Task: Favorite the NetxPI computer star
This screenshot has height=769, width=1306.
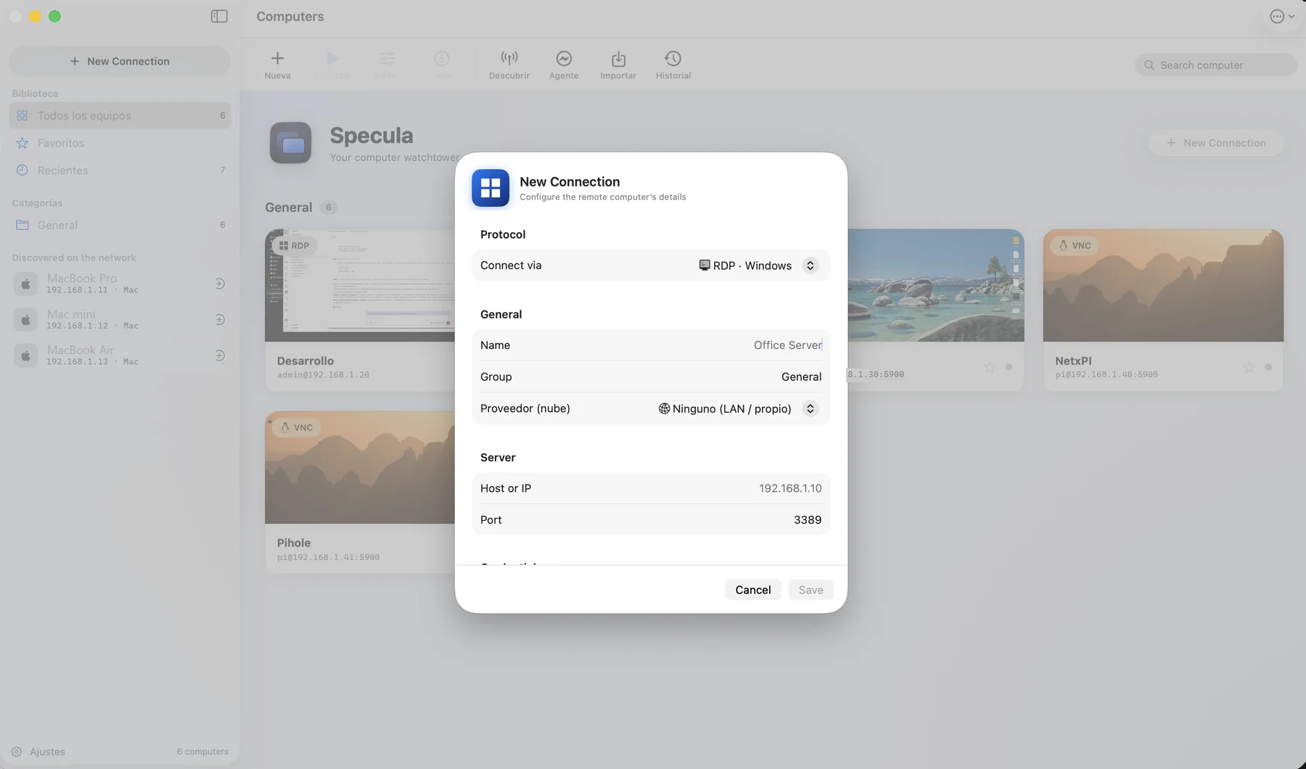Action: pos(1249,367)
